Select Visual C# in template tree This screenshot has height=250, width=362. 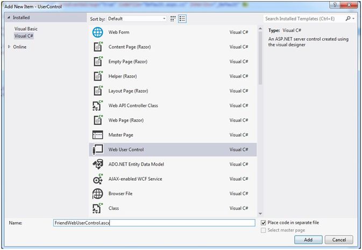point(24,36)
